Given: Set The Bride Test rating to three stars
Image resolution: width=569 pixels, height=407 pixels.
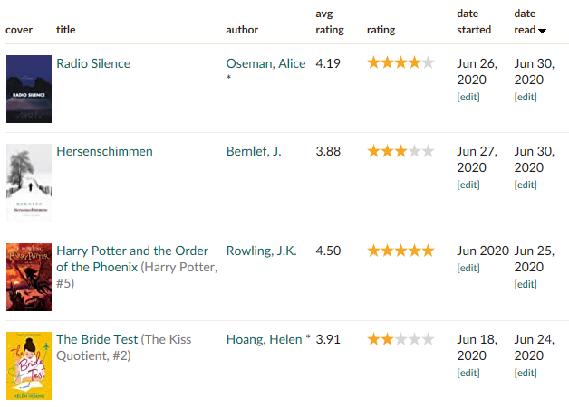Looking at the screenshot, I should [x=401, y=339].
